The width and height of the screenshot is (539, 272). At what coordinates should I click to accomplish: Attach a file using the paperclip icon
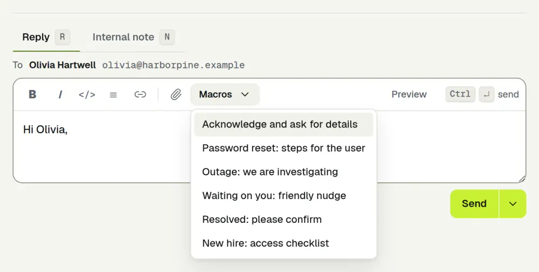pos(176,94)
